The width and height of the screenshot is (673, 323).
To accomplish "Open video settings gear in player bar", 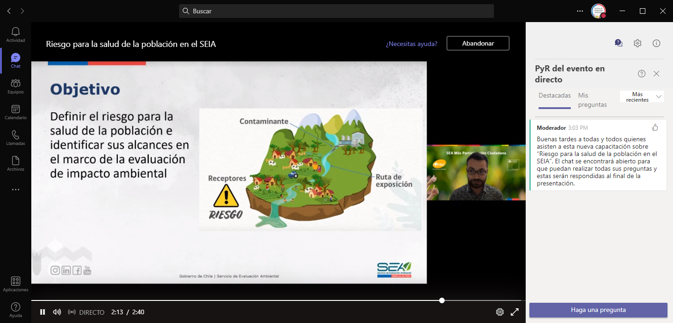I will (500, 312).
